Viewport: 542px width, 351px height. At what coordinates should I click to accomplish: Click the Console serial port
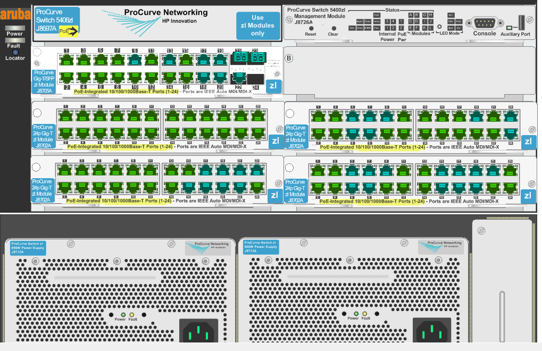485,23
